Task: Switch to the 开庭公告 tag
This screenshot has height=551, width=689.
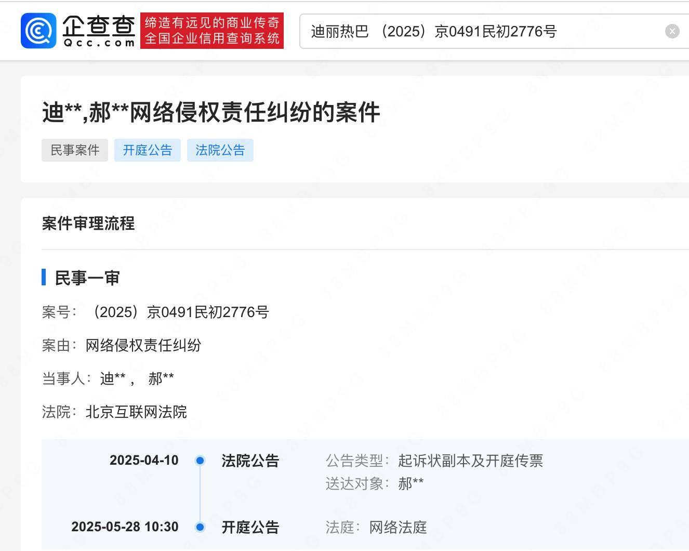Action: (148, 150)
